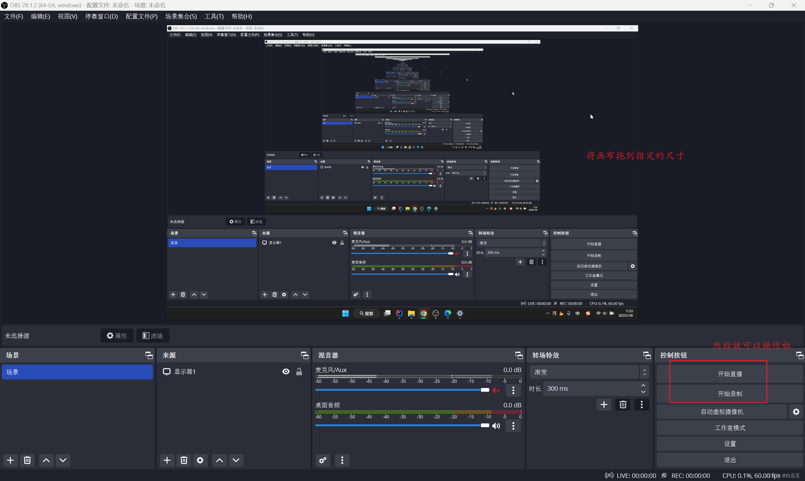Image resolution: width=805 pixels, height=481 pixels.
Task: Undock the 来源 panel
Action: click(x=305, y=355)
